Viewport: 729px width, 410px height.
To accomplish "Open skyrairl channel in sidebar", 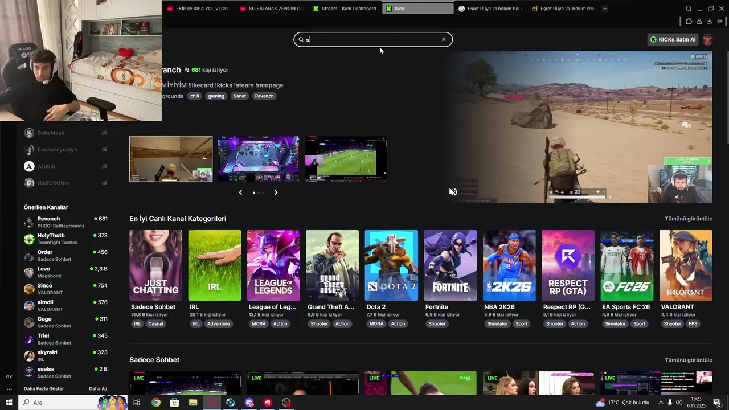I will click(x=65, y=355).
